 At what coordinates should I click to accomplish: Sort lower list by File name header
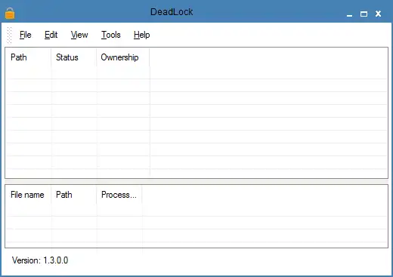28,195
